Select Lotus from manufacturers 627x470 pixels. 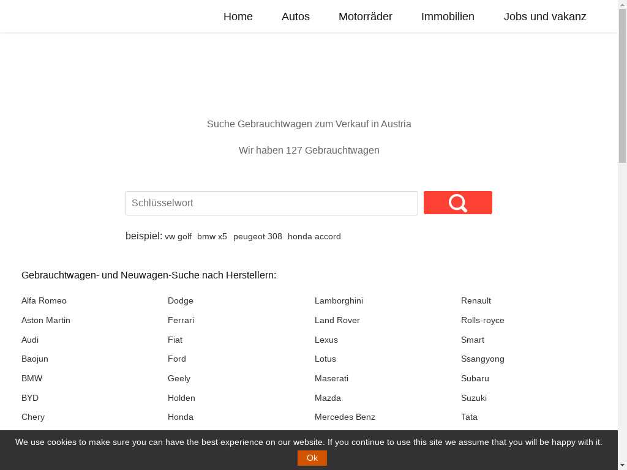coord(325,359)
